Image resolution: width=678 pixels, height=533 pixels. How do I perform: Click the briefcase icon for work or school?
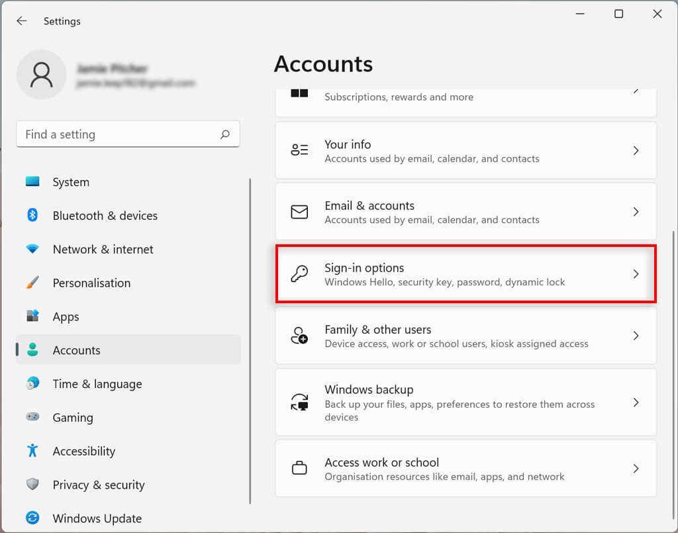(x=299, y=467)
